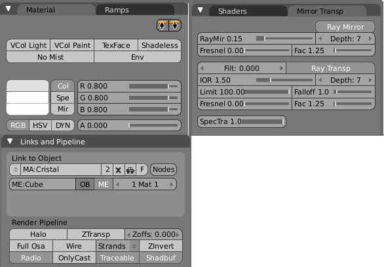Decrease the Ray Mirror Depth with left arrow

point(320,39)
